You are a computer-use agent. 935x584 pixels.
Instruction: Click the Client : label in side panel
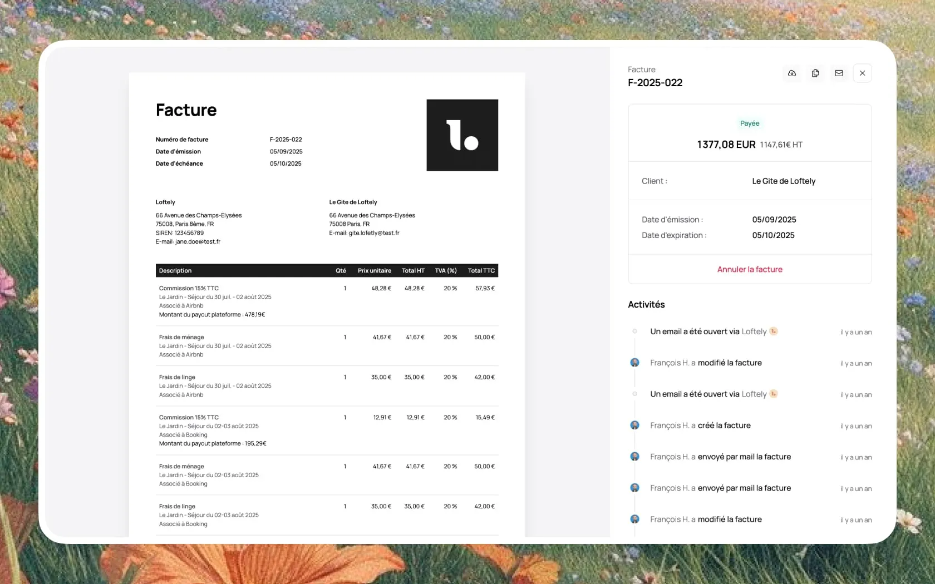tap(654, 181)
